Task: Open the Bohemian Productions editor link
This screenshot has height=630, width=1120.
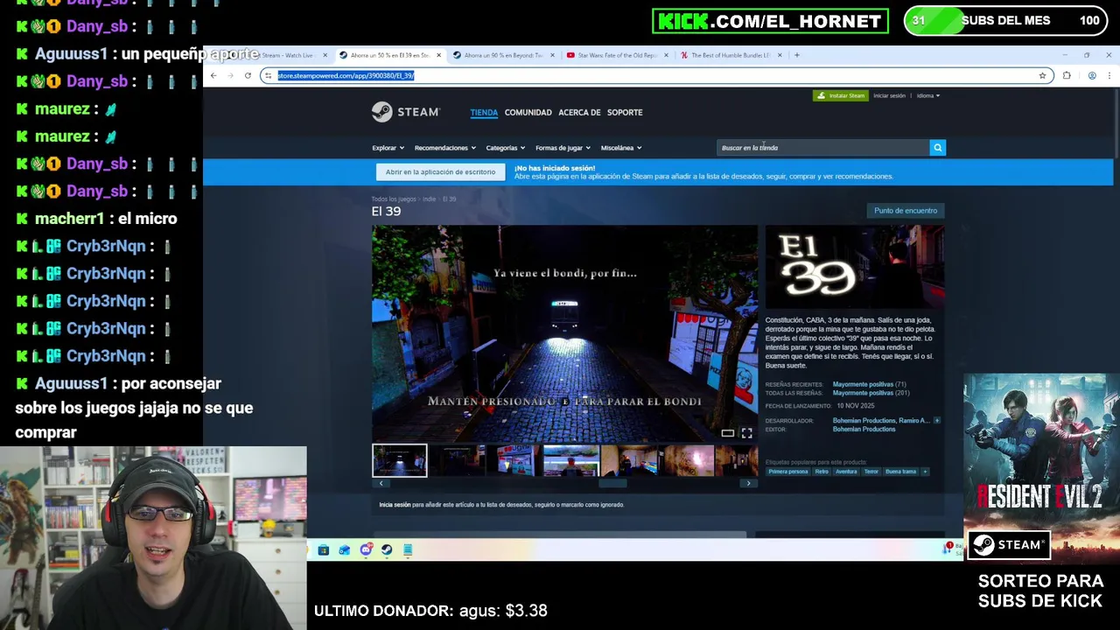Action: 864,430
